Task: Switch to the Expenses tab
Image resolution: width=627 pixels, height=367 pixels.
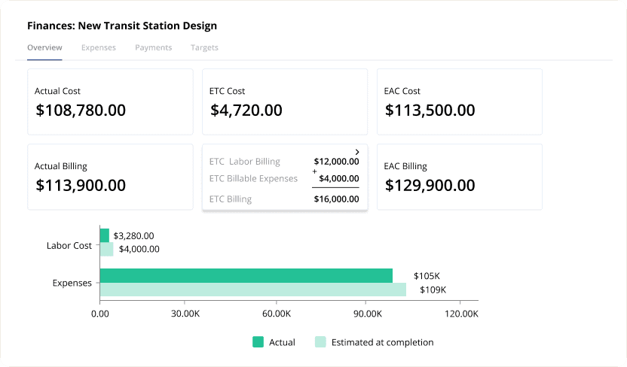Action: pos(98,47)
